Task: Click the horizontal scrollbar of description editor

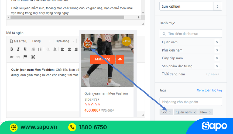Action: point(67,17)
